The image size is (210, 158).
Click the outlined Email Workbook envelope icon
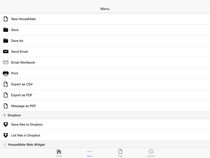click(6, 62)
